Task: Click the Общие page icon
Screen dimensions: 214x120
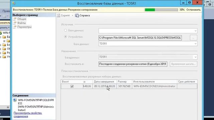Action: (x=15, y=19)
